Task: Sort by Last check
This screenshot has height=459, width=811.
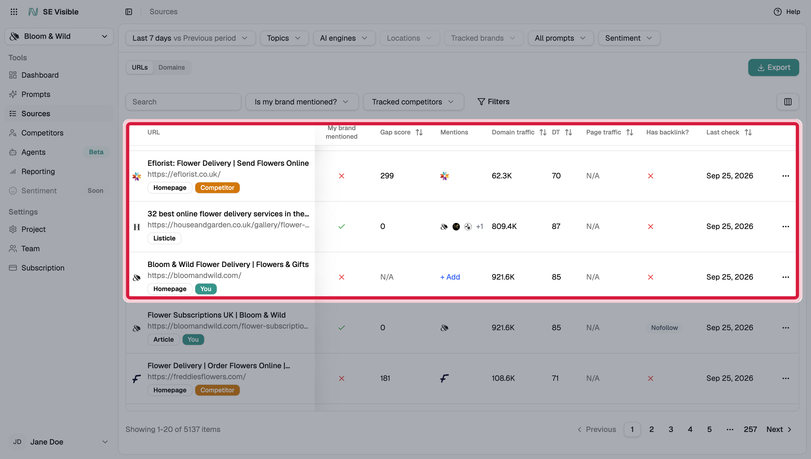Action: point(748,132)
